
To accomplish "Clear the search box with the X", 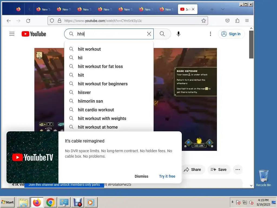I will tap(149, 34).
